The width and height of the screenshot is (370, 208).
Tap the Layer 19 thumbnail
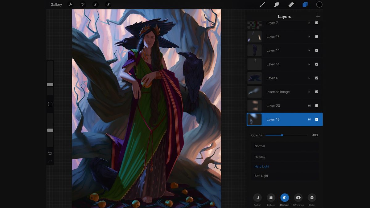pyautogui.click(x=254, y=119)
